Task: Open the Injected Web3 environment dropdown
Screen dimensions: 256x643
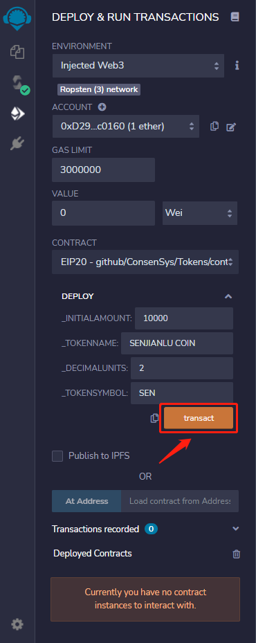Action: [138, 66]
